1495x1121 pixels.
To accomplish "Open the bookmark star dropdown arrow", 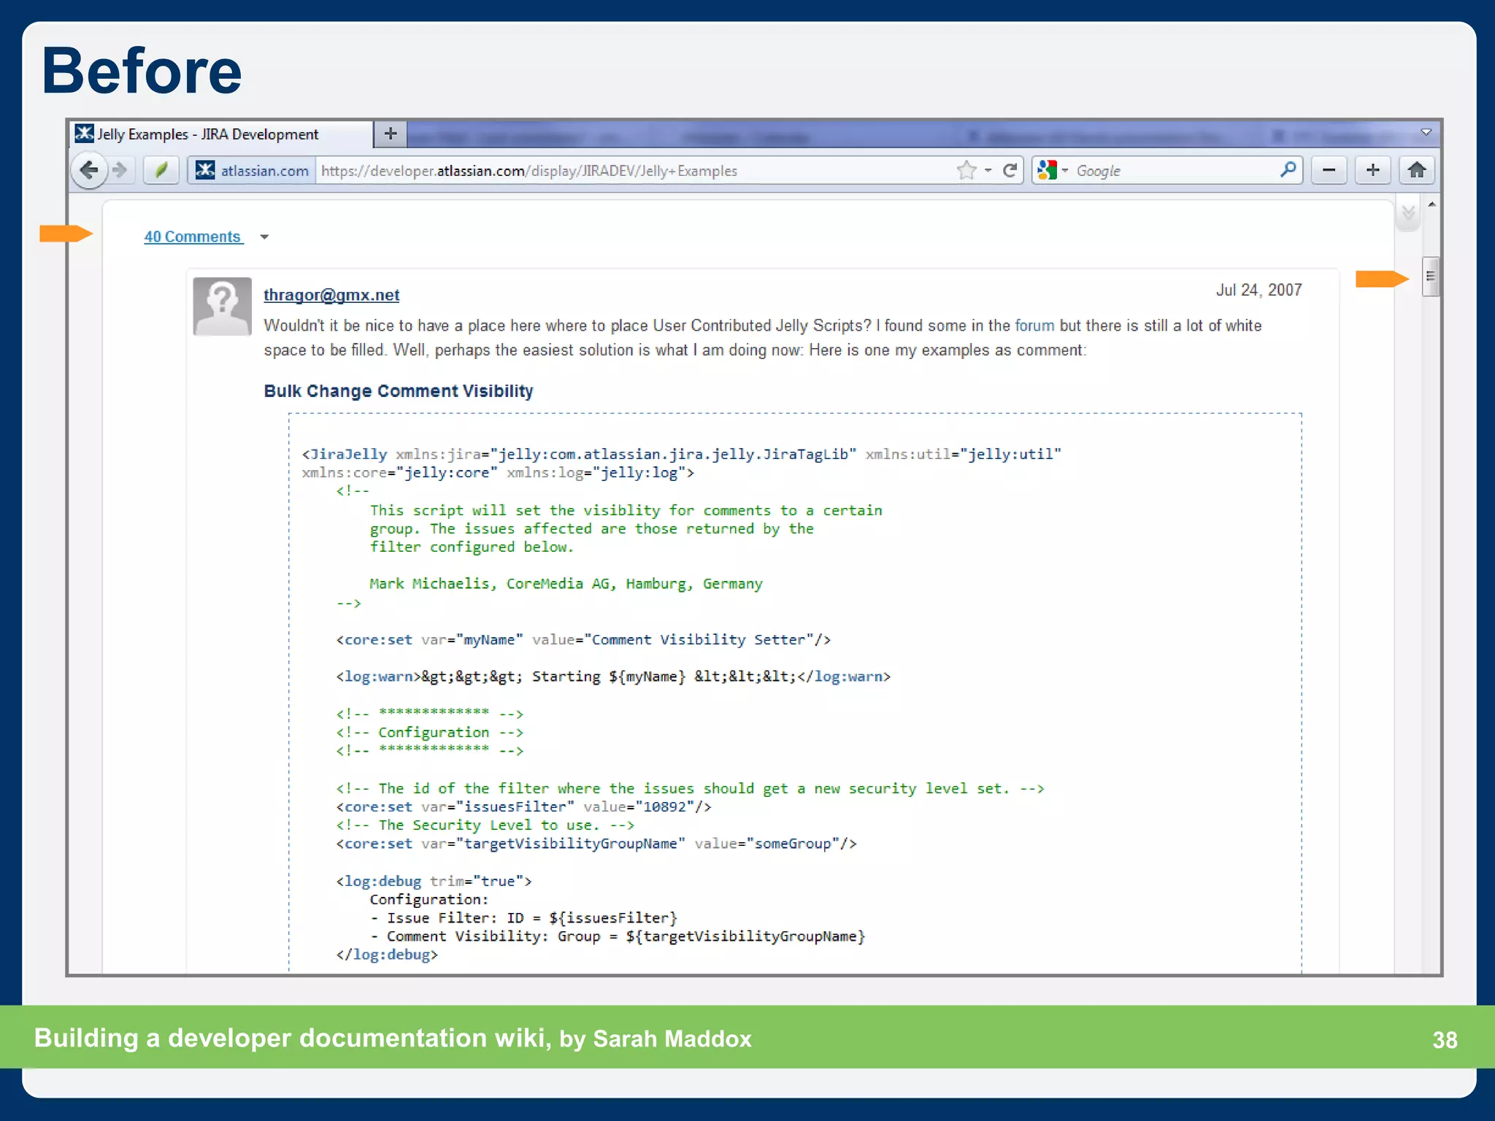I will click(x=988, y=171).
